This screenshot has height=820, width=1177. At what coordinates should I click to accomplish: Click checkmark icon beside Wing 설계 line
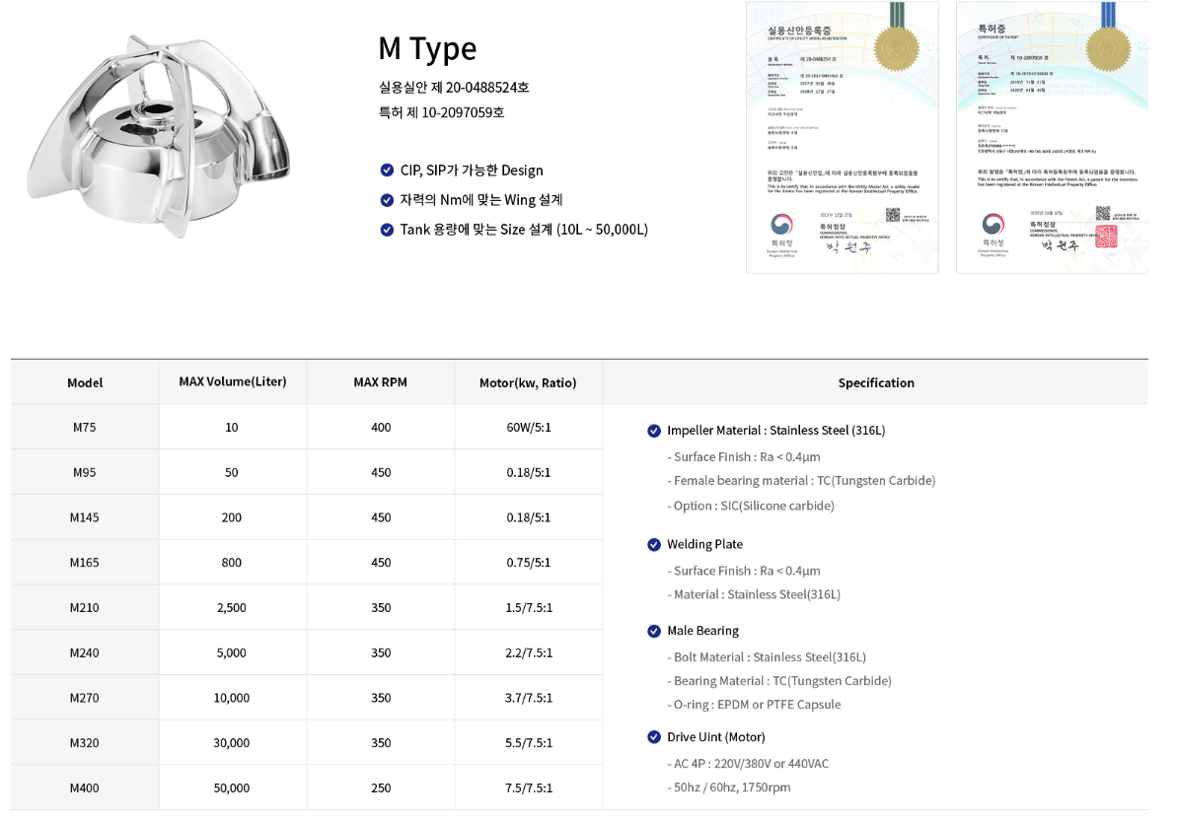(x=387, y=200)
